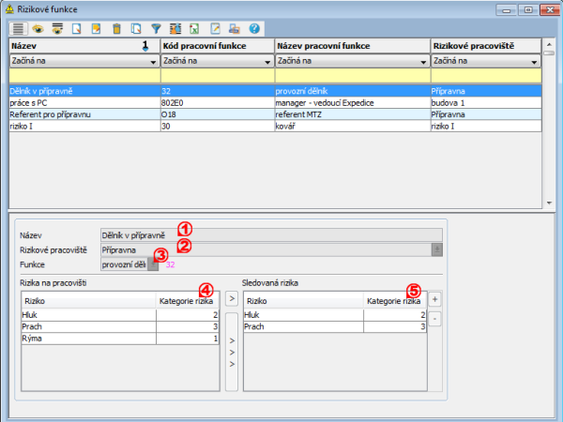Export to Excel using the green icon
Viewport: 563px width, 422px height.
tap(194, 29)
